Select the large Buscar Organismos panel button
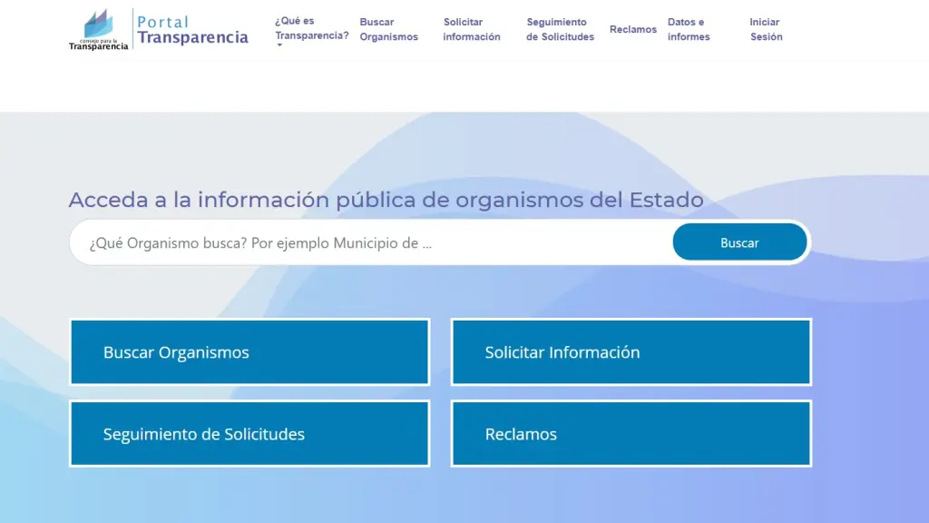Viewport: 929px width, 523px height. pos(249,352)
